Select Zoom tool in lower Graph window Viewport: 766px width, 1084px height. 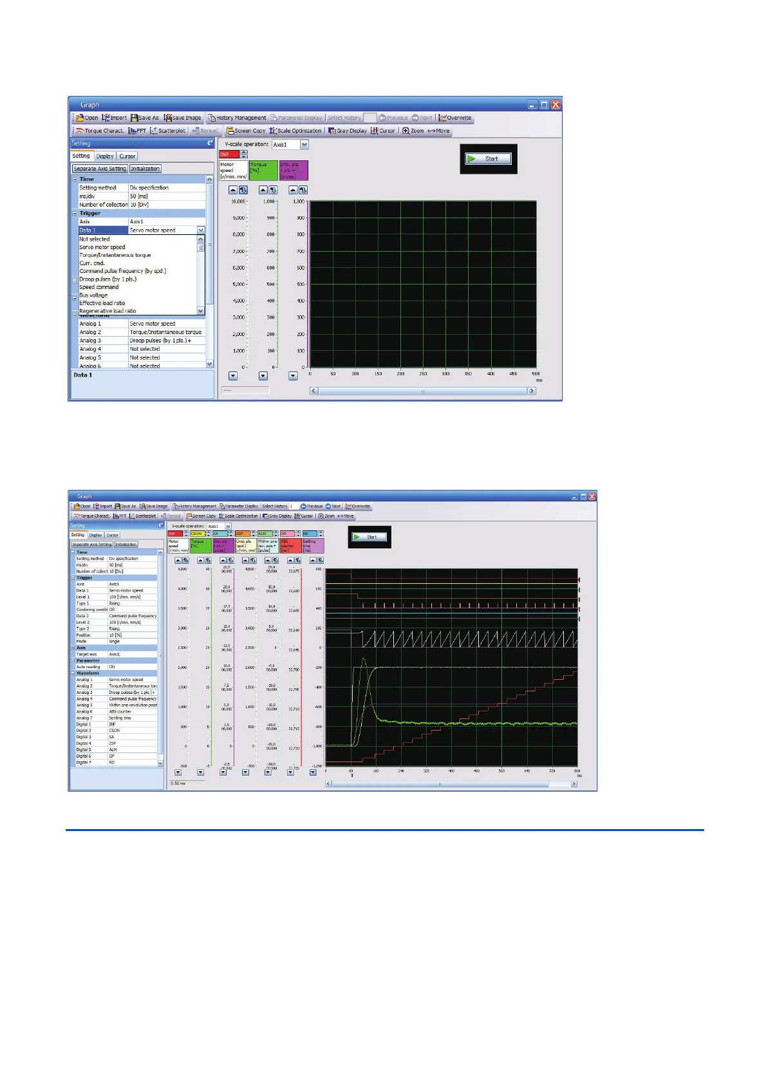[x=326, y=516]
